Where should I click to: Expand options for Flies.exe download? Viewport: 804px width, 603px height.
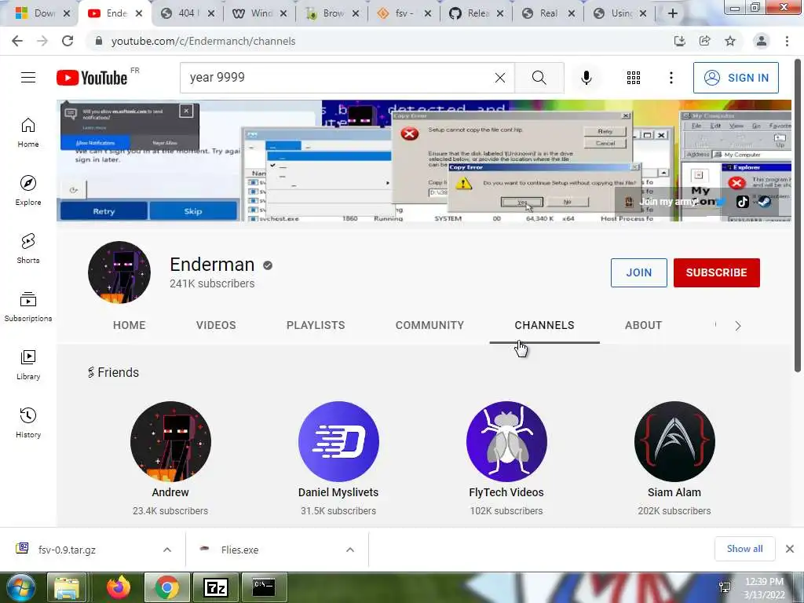[x=350, y=550]
